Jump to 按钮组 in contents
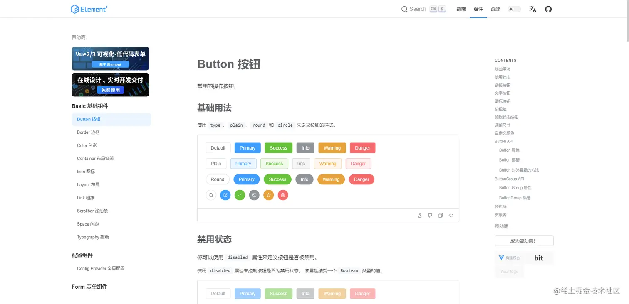 [500, 109]
